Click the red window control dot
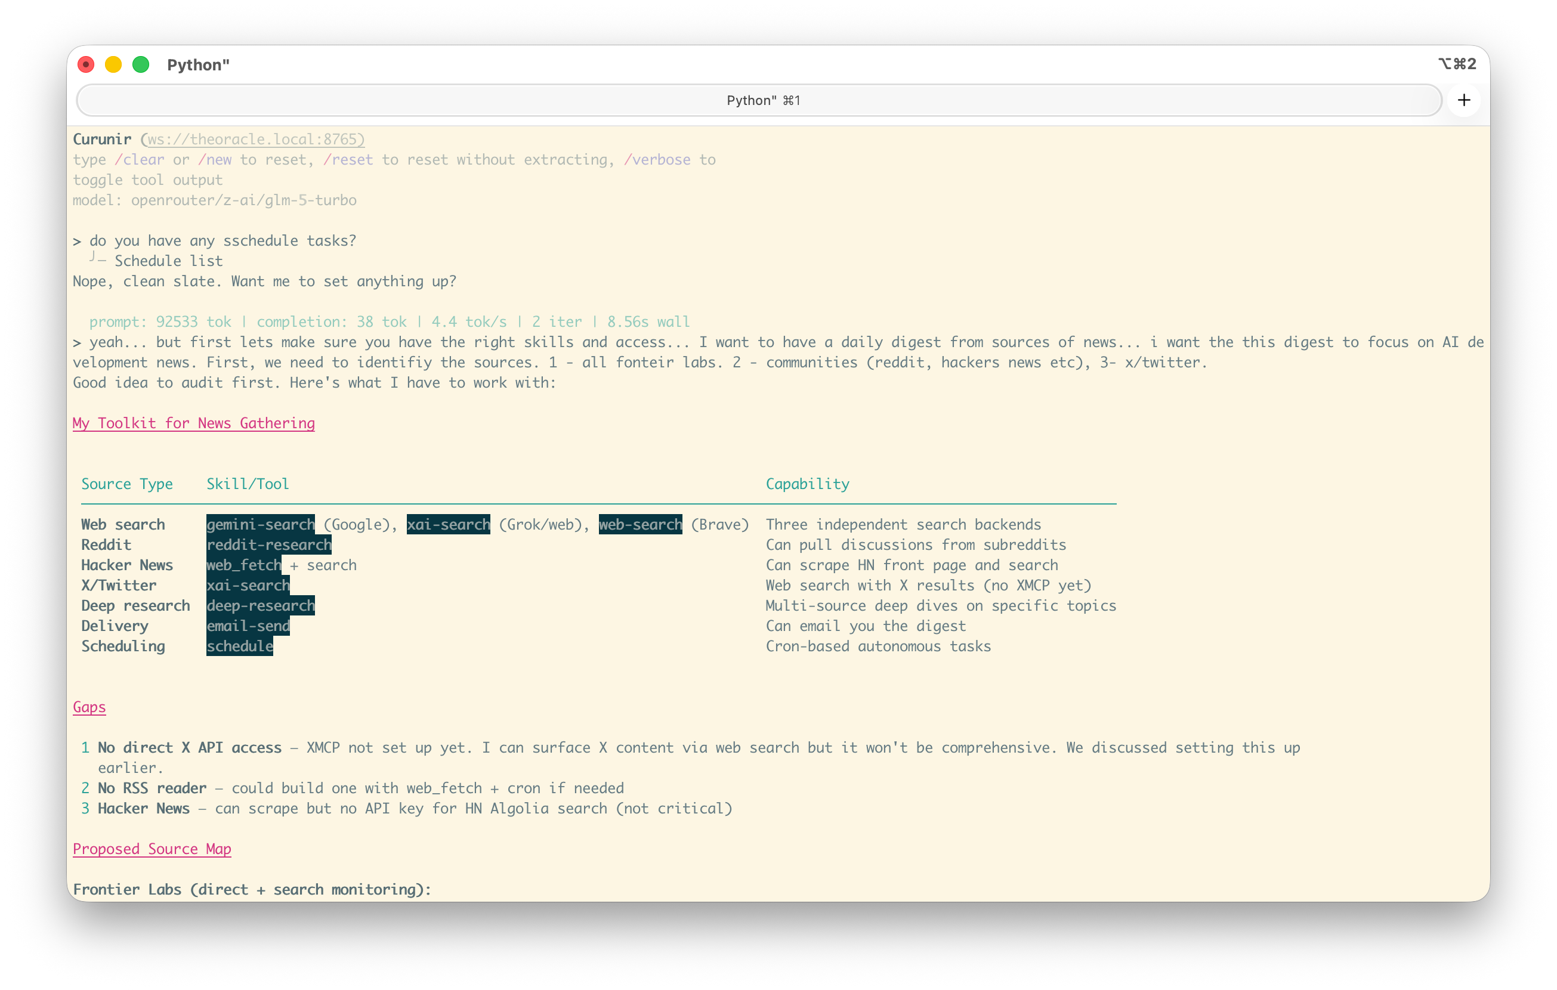The height and width of the screenshot is (990, 1557). [85, 64]
